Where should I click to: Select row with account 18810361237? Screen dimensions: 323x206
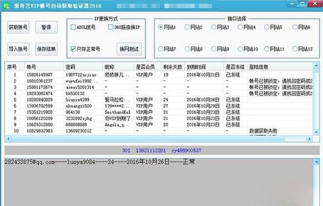click(159, 81)
